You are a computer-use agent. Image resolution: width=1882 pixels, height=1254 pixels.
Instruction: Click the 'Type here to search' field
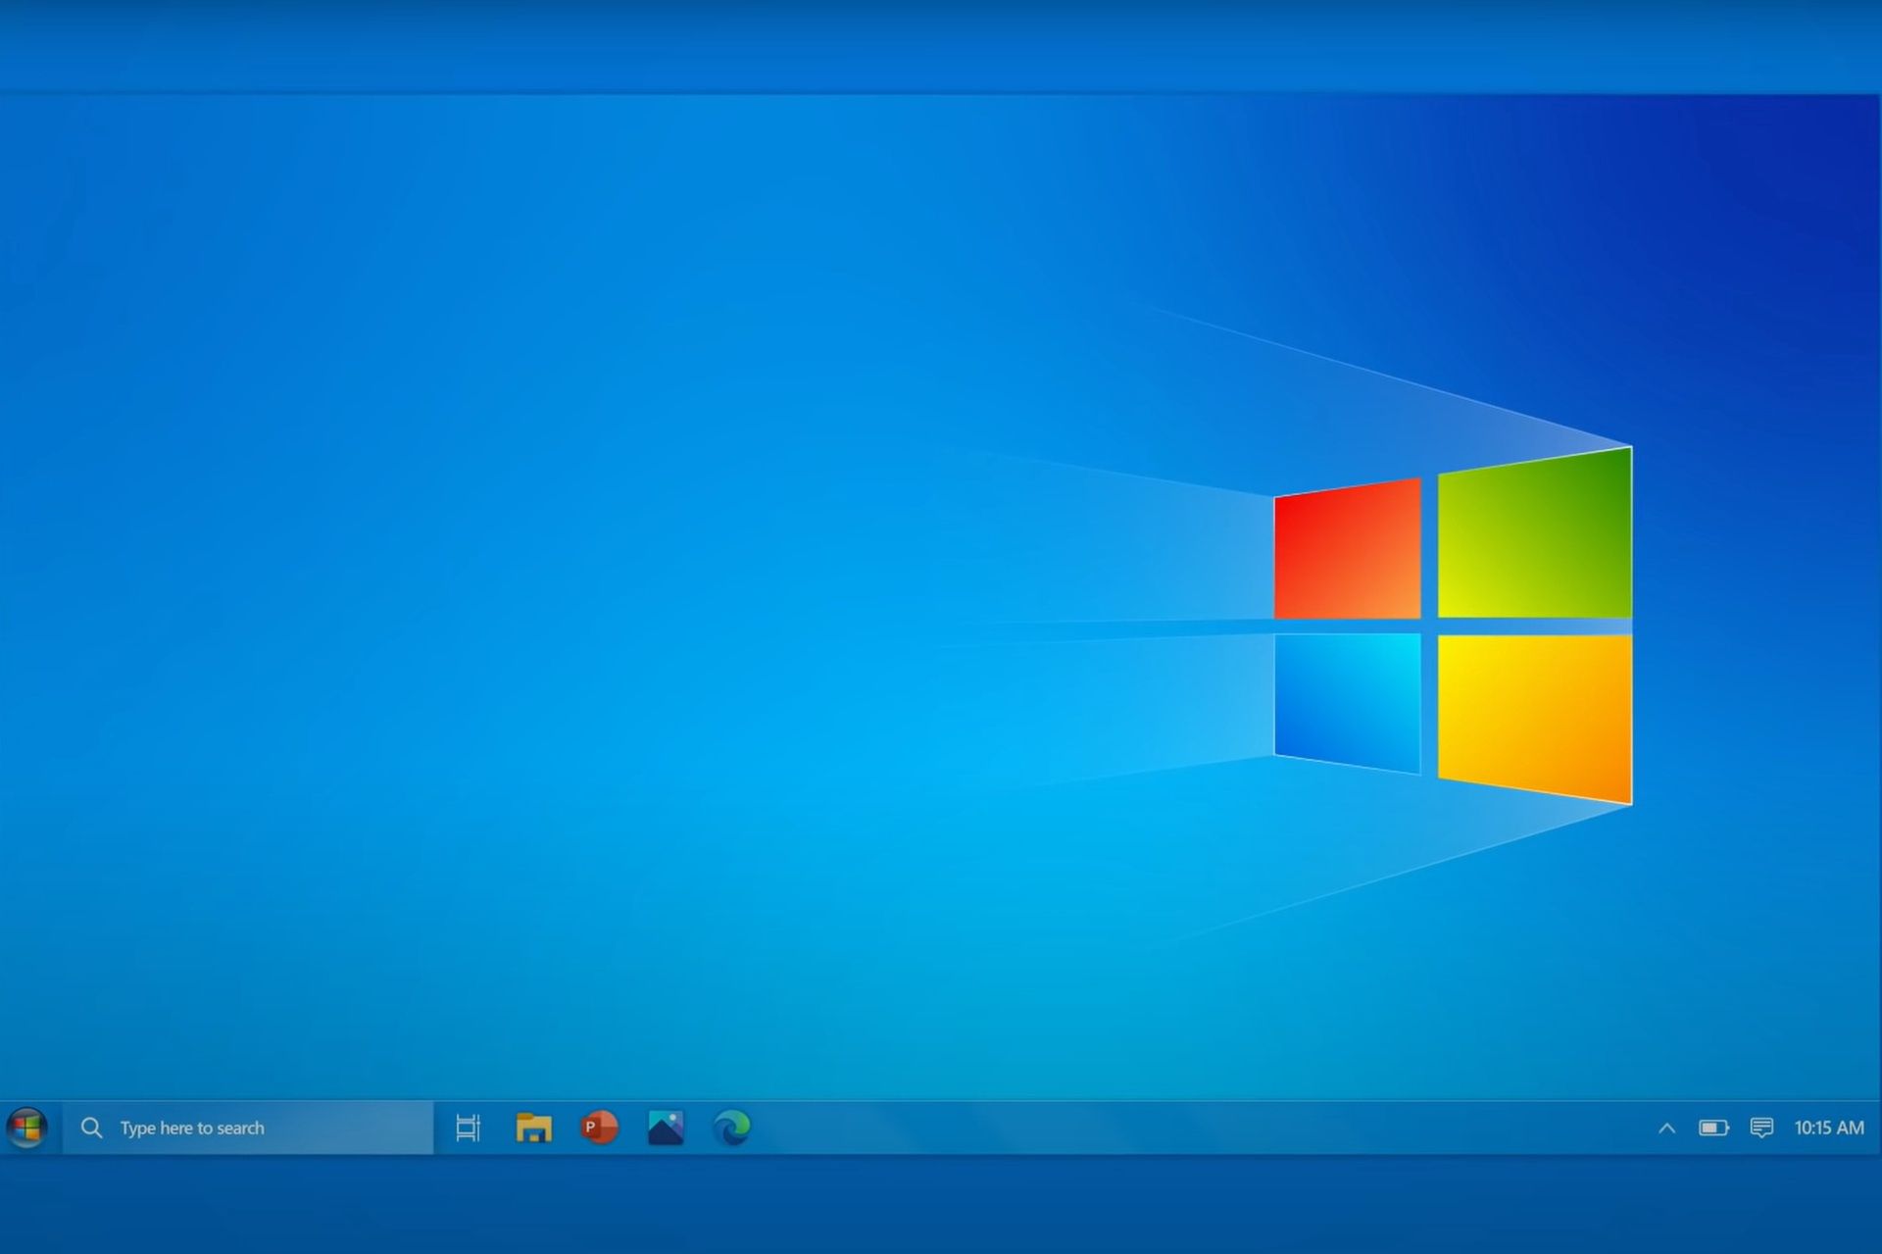click(x=245, y=1128)
